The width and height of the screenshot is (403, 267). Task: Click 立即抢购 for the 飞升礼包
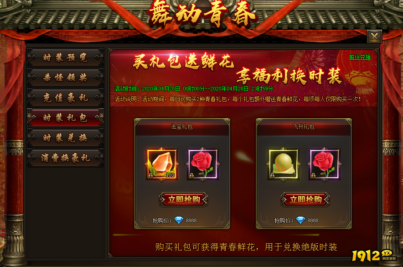point(305,199)
